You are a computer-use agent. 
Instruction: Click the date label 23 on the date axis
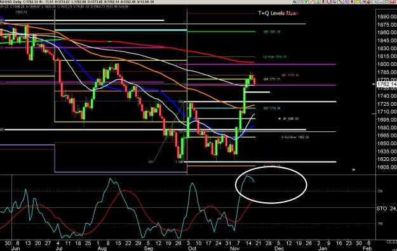pos(349,243)
